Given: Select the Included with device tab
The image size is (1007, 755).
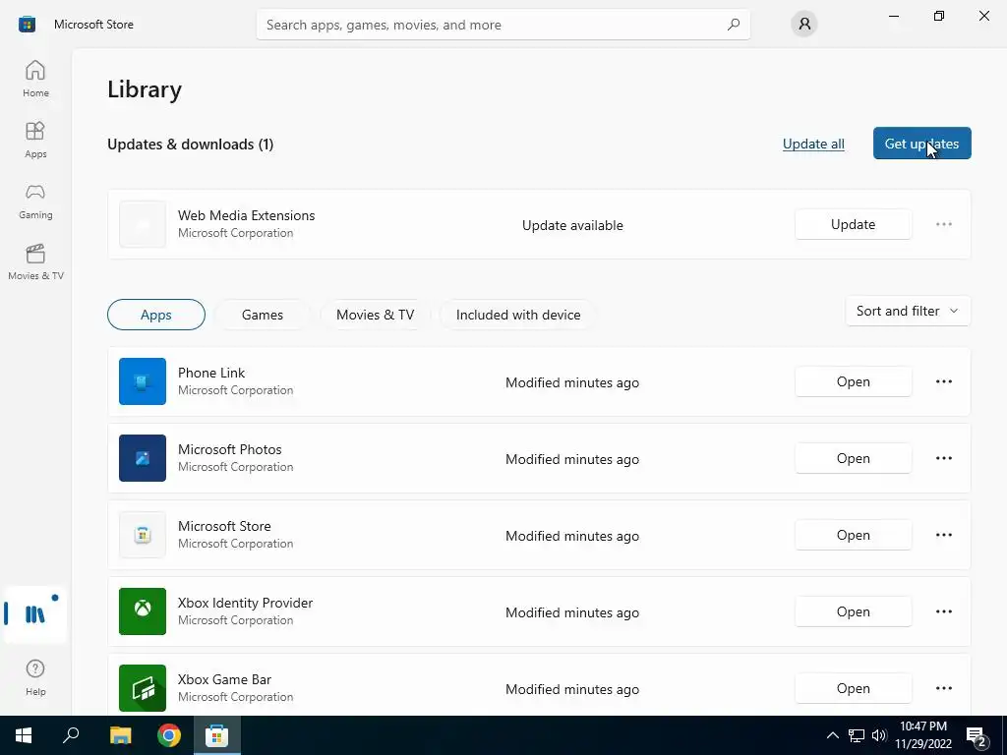Looking at the screenshot, I should click(518, 315).
